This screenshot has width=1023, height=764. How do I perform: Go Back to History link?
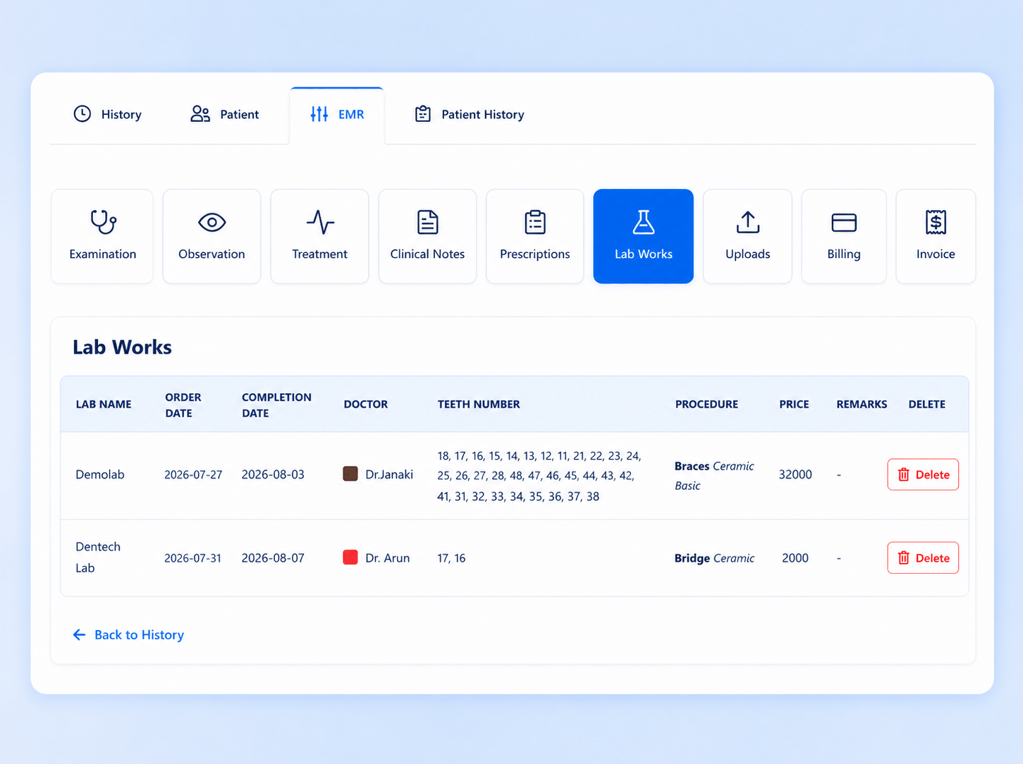139,635
